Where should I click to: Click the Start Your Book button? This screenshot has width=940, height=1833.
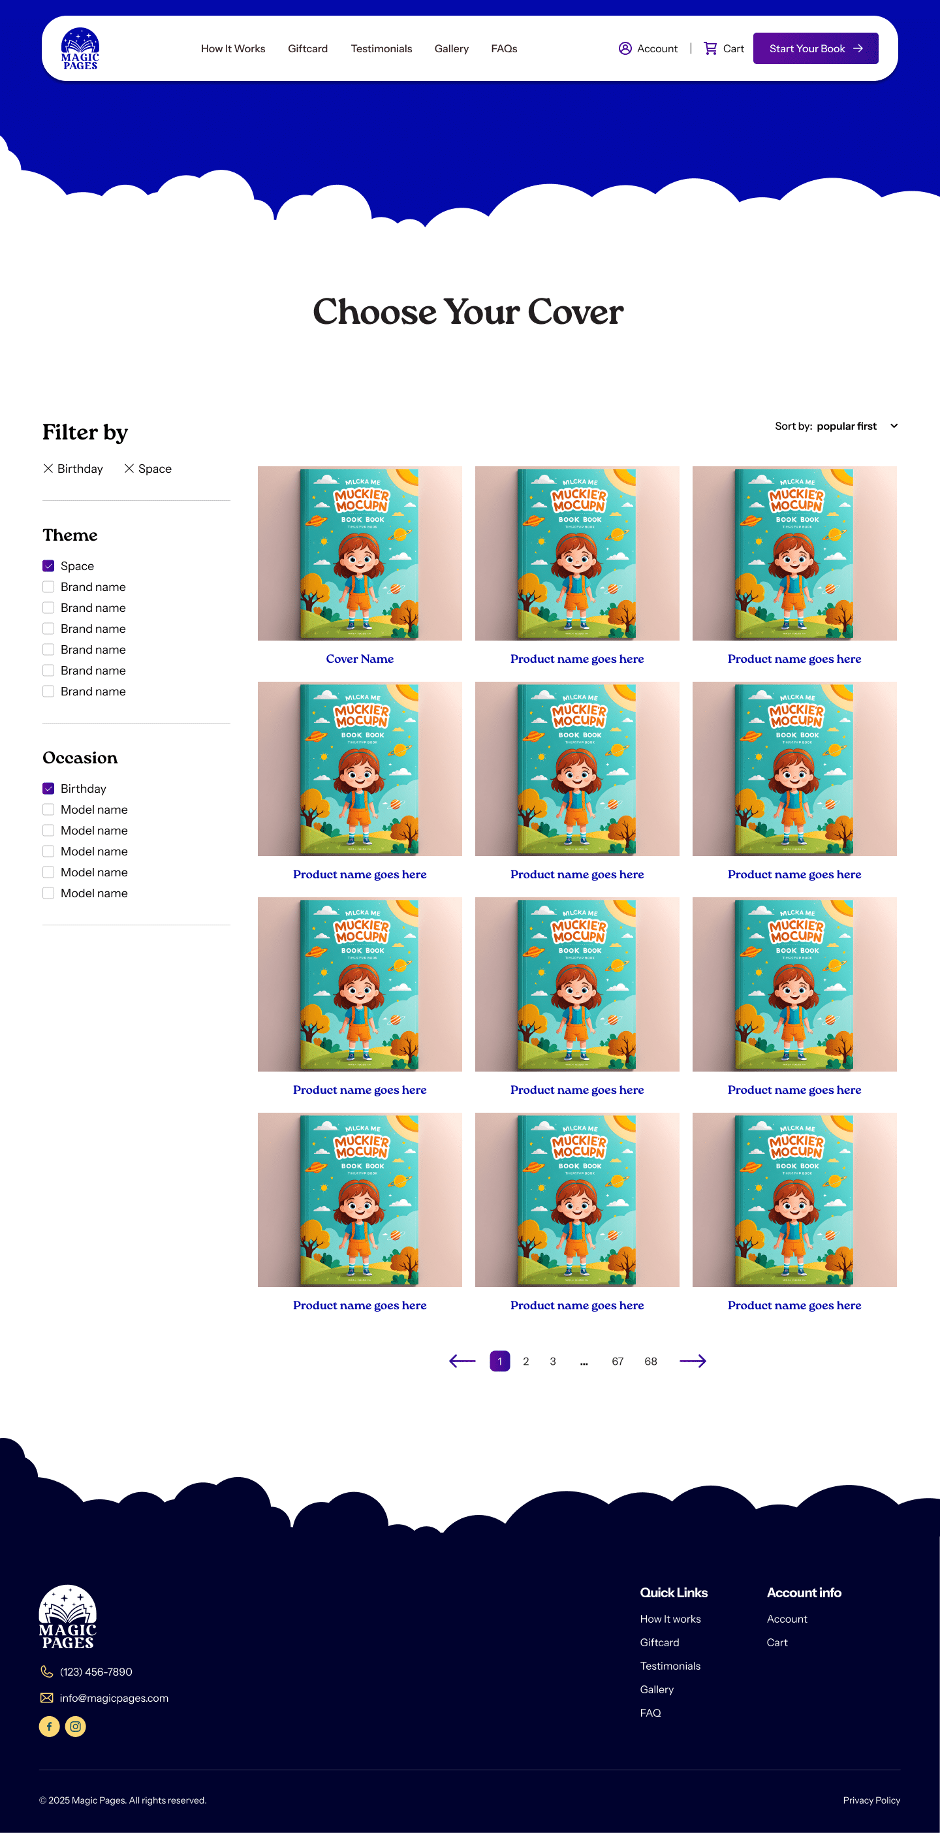click(815, 48)
